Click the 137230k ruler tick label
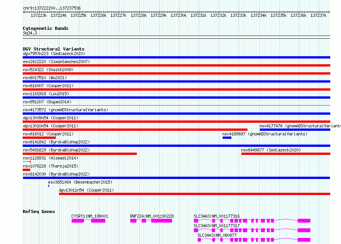Viewport: 341px width, 244px height. [179, 15]
